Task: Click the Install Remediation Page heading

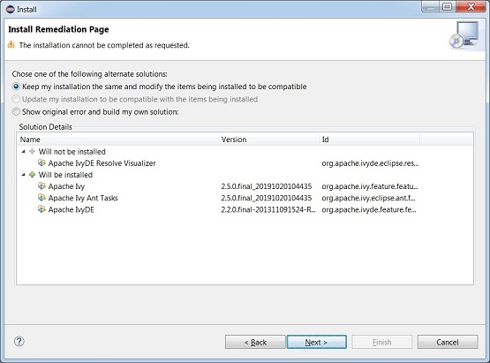Action: (58, 29)
